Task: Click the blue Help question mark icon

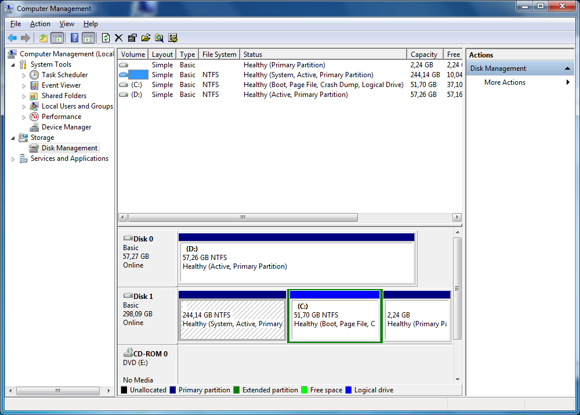Action: [74, 38]
